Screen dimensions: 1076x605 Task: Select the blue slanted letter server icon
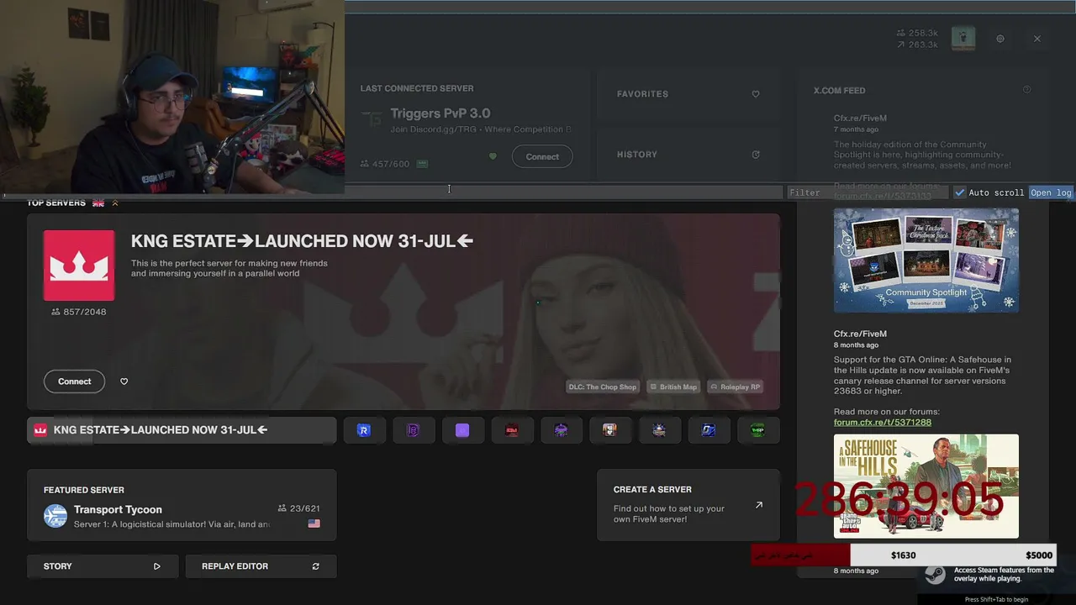[x=709, y=430]
